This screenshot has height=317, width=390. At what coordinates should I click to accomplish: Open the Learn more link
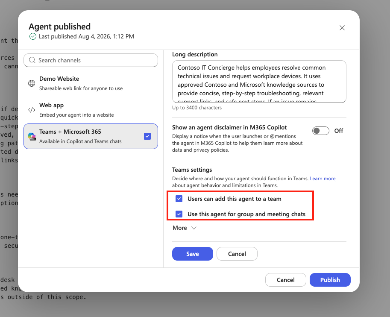pos(323,179)
